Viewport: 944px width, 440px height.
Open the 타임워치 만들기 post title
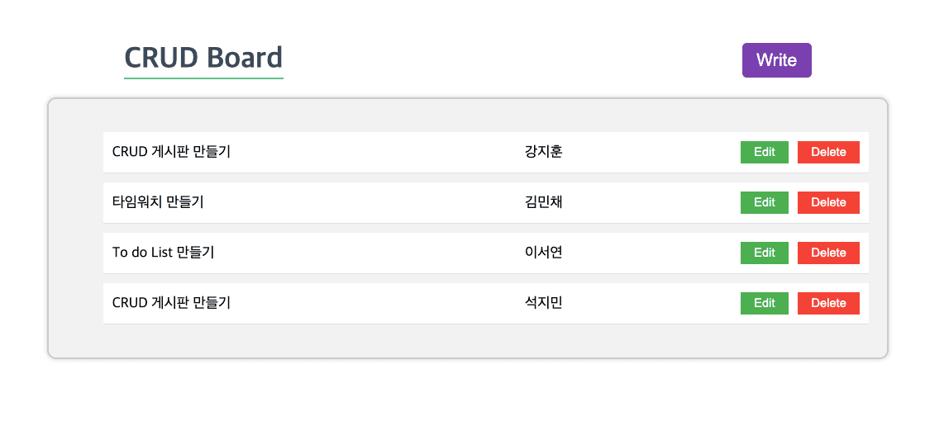pyautogui.click(x=158, y=202)
